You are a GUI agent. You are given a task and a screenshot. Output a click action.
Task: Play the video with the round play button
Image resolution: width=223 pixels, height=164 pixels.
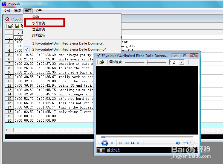[x=105, y=143]
